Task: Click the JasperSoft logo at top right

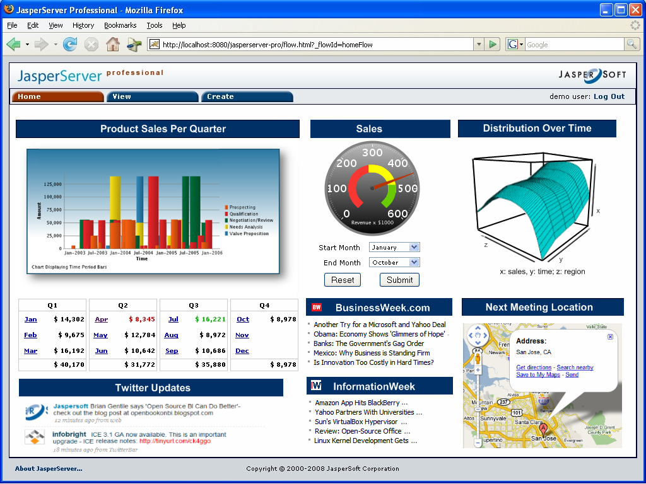Action: pos(592,75)
